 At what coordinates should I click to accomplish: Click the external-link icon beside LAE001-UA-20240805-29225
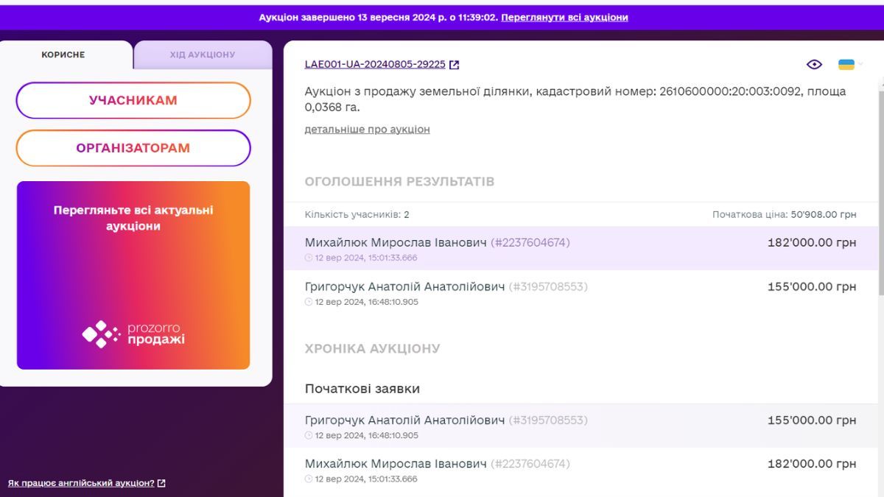[455, 64]
